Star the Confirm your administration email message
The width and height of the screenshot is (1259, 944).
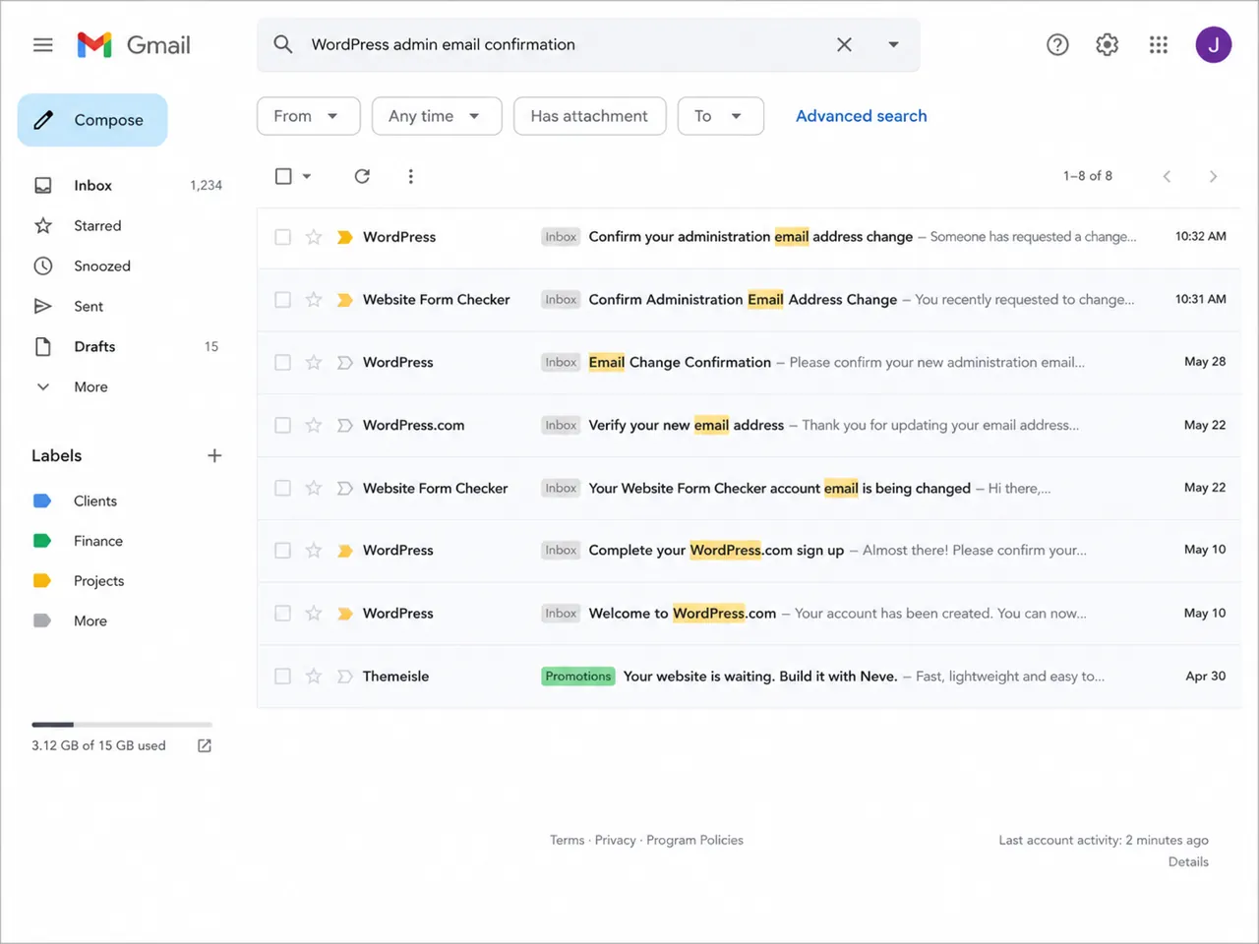tap(314, 237)
